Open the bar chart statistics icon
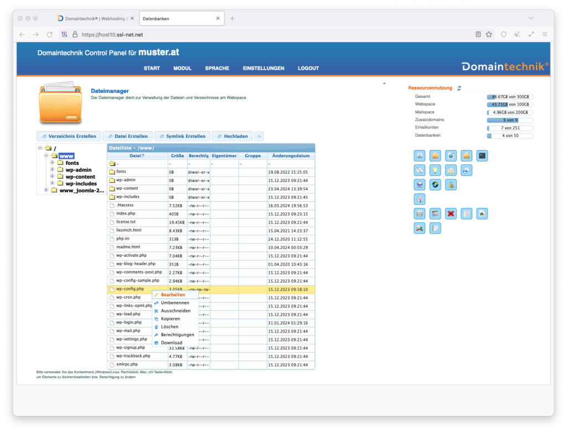This screenshot has height=432, width=567. click(x=482, y=214)
